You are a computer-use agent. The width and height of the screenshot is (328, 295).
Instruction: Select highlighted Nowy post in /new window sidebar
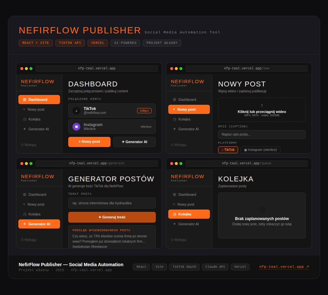click(189, 109)
